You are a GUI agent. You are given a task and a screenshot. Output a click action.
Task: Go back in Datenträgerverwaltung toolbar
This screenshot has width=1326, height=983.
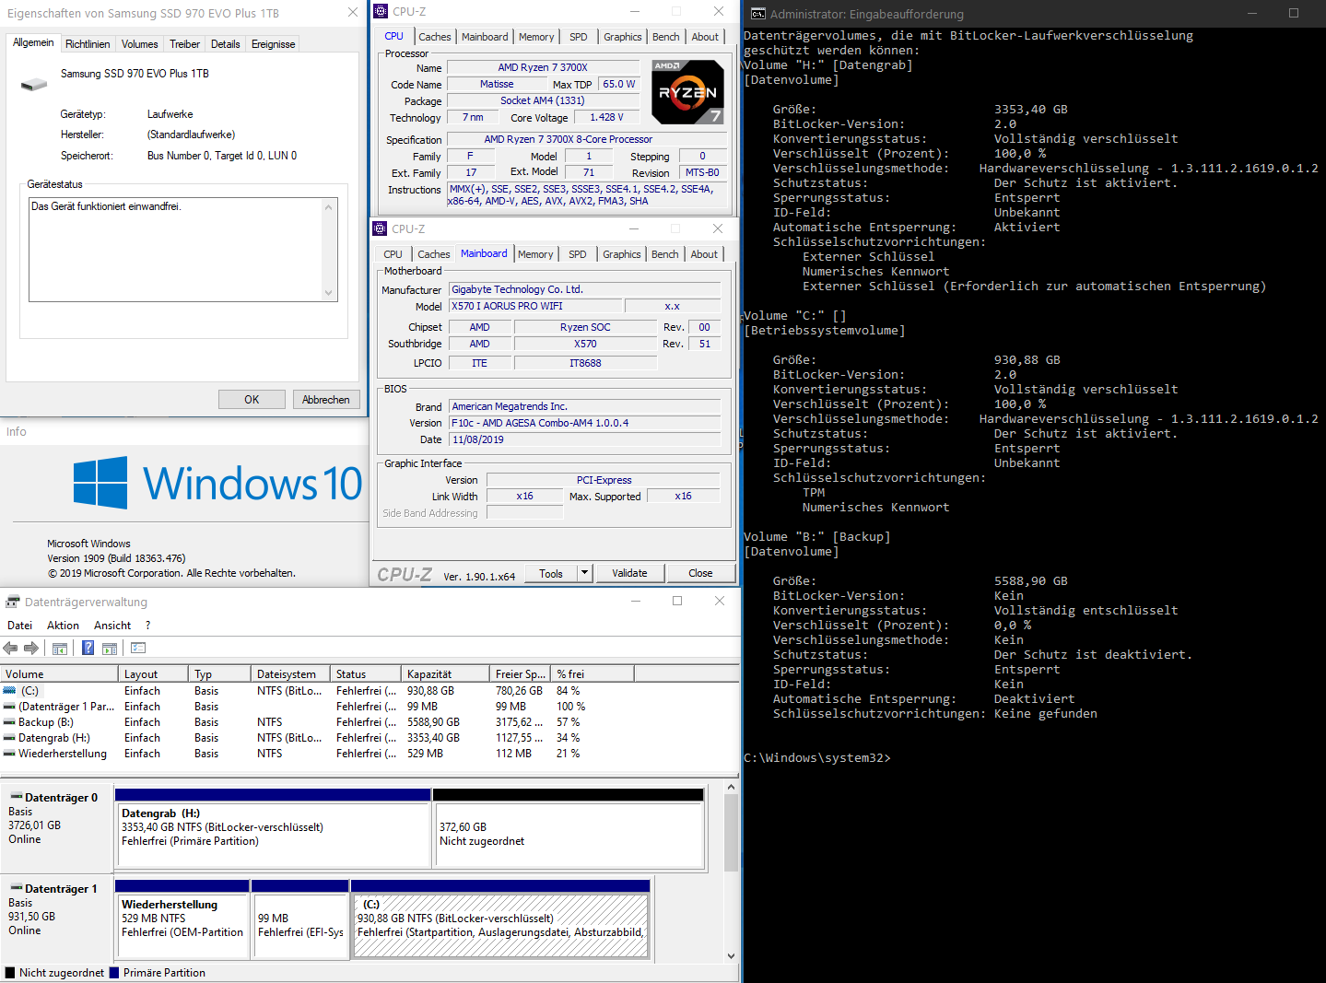click(x=11, y=649)
